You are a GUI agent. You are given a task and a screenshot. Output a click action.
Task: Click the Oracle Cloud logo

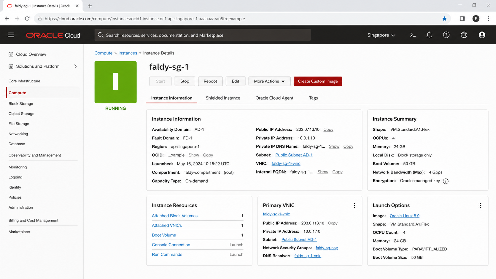tap(53, 35)
